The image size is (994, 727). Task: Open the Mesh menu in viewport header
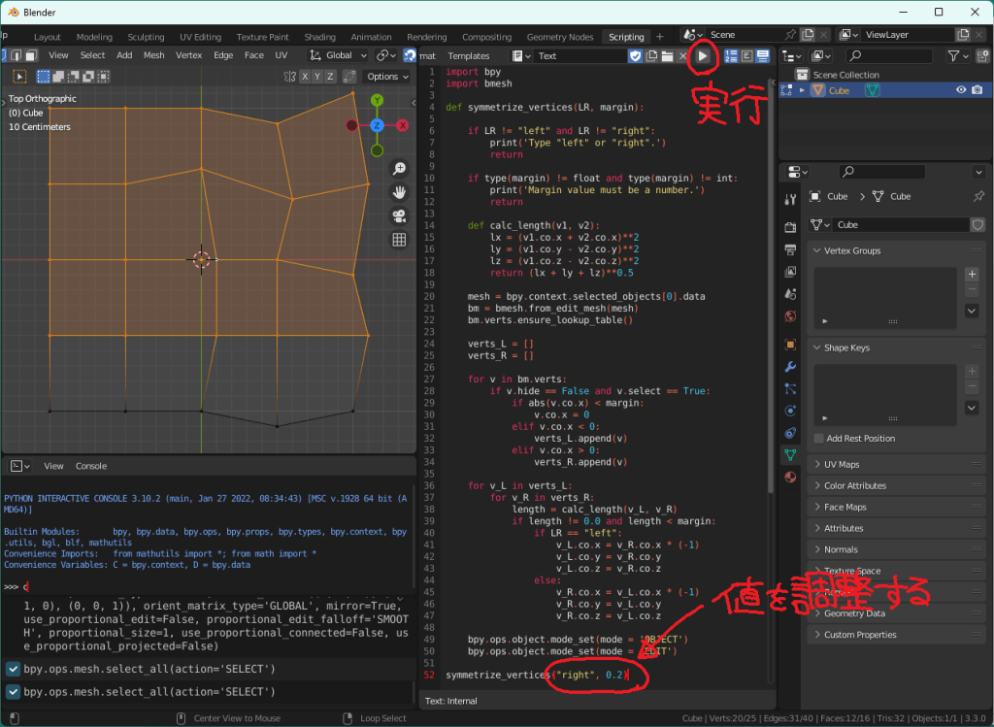154,55
